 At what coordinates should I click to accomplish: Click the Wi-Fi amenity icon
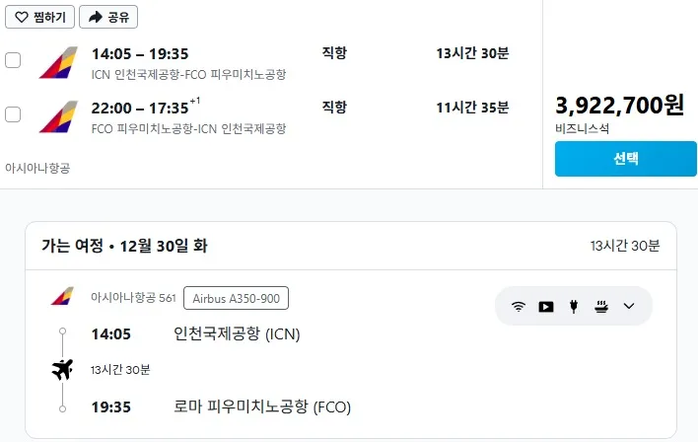(519, 306)
